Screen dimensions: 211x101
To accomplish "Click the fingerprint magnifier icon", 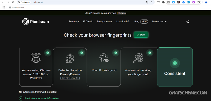I will click(138, 58).
